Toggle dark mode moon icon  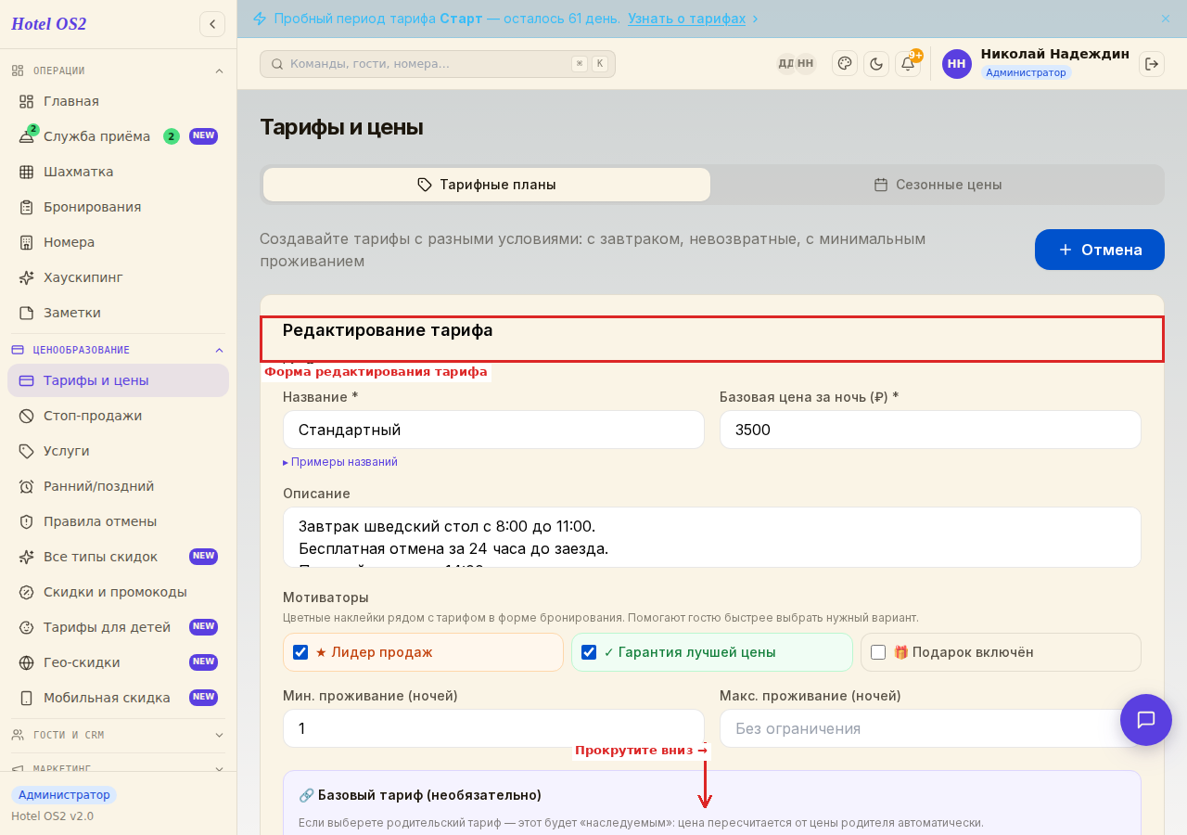[876, 63]
